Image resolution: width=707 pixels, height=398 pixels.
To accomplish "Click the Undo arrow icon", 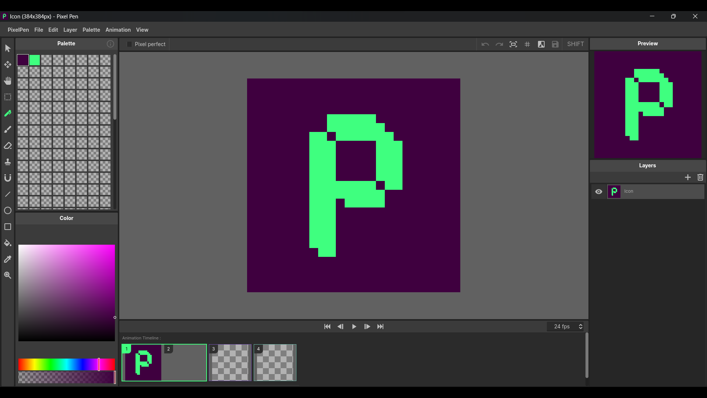I will 485,44.
